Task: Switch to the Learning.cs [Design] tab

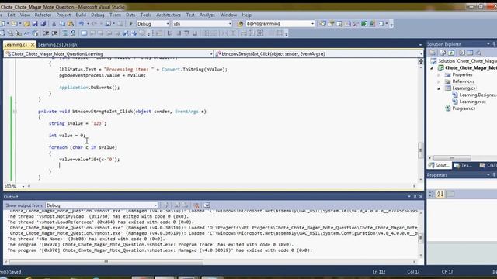Action: click(x=58, y=45)
